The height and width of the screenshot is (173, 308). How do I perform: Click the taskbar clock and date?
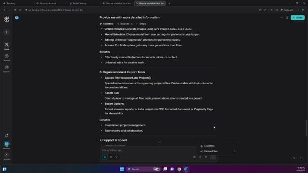point(301,169)
